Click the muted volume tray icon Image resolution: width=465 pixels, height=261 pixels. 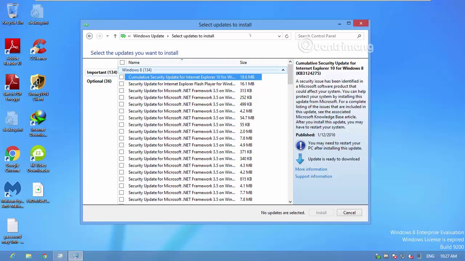411,256
